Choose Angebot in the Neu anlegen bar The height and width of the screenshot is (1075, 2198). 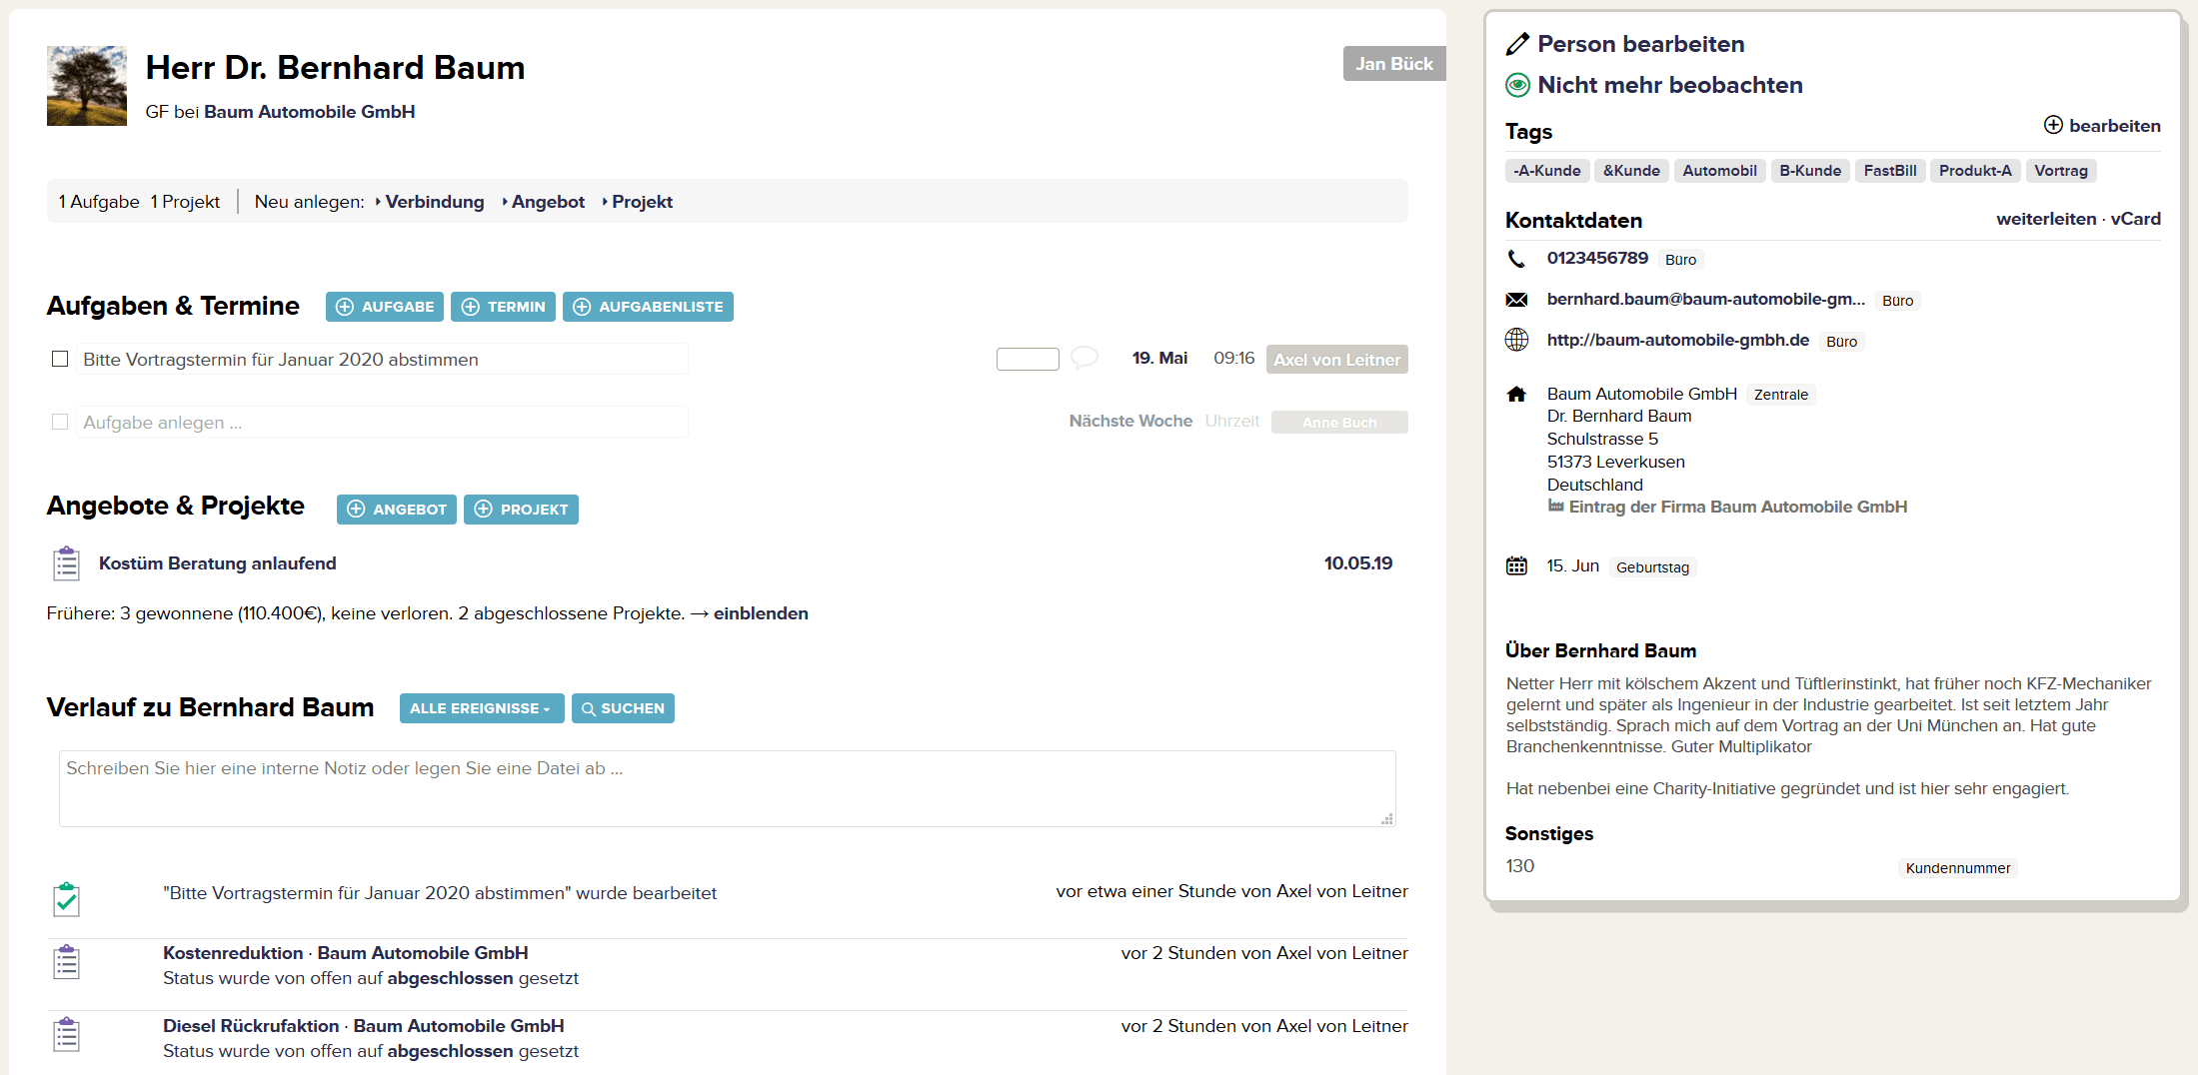coord(547,202)
